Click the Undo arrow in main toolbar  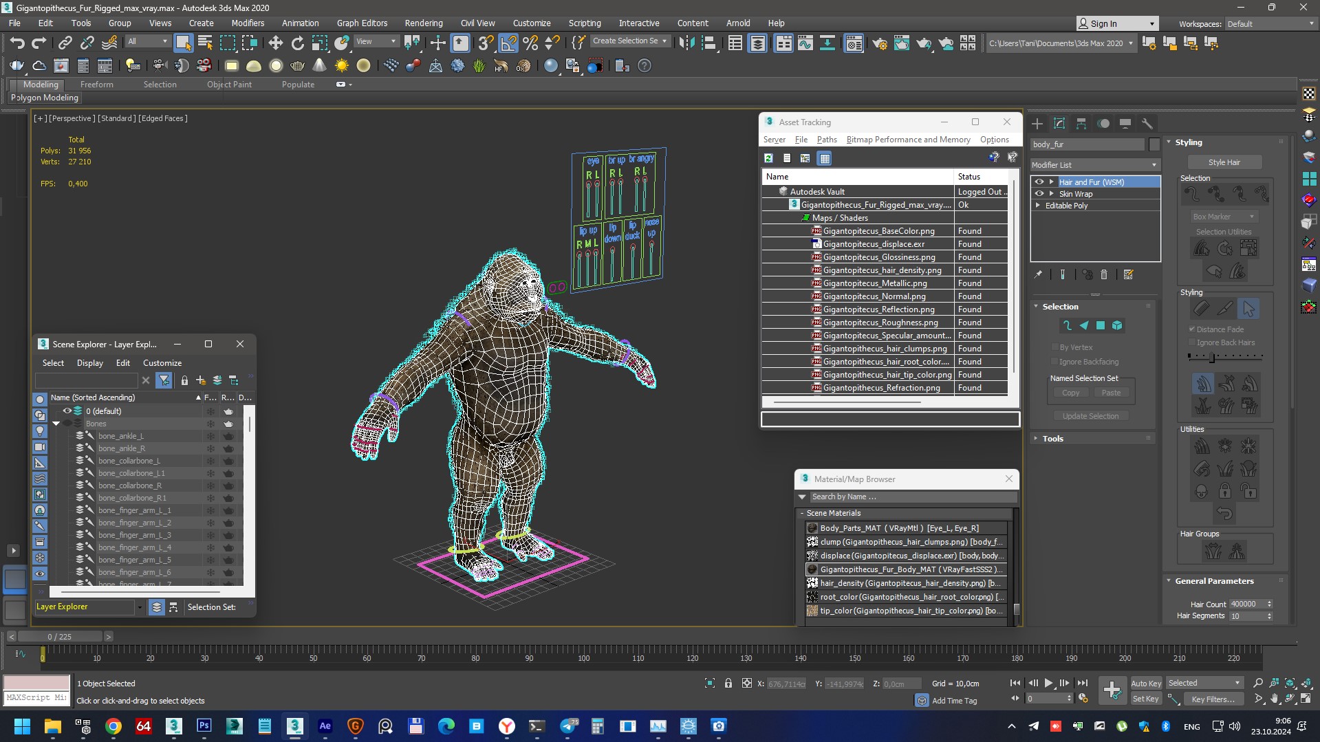coord(17,43)
